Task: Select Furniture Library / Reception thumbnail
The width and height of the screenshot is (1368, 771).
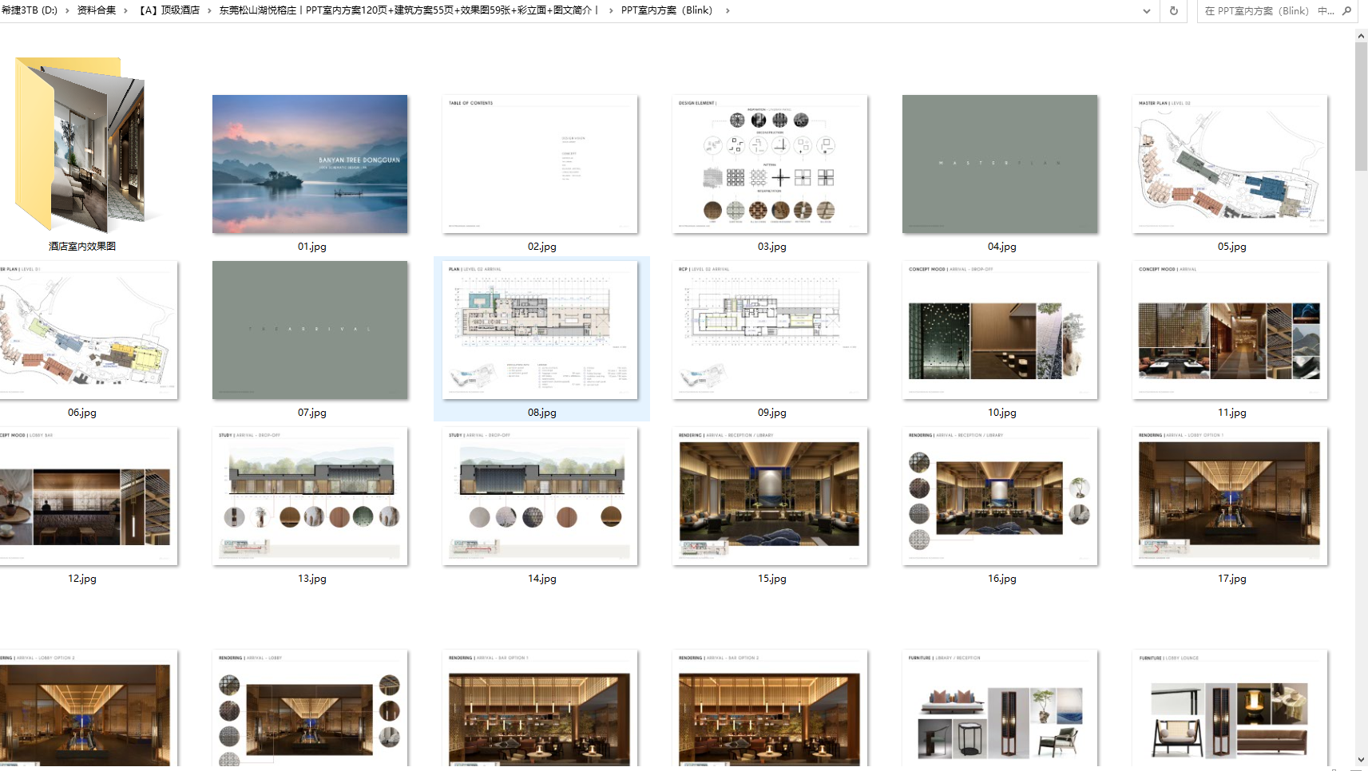Action: pyautogui.click(x=1000, y=710)
